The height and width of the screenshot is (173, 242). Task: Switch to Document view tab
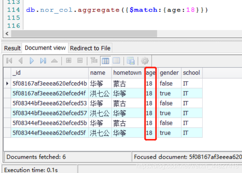(x=45, y=48)
